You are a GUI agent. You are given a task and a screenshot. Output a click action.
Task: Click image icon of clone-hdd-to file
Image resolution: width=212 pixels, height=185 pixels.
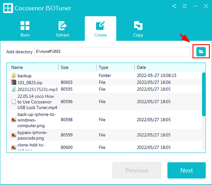click(x=14, y=147)
